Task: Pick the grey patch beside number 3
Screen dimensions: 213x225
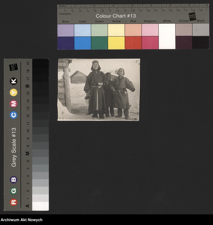Action: (41, 183)
